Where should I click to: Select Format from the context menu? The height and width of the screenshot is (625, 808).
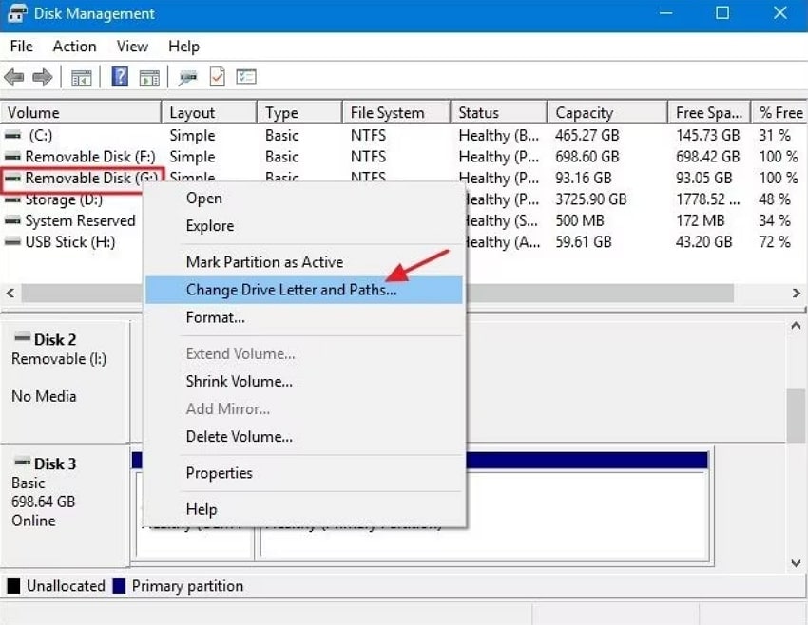click(216, 317)
